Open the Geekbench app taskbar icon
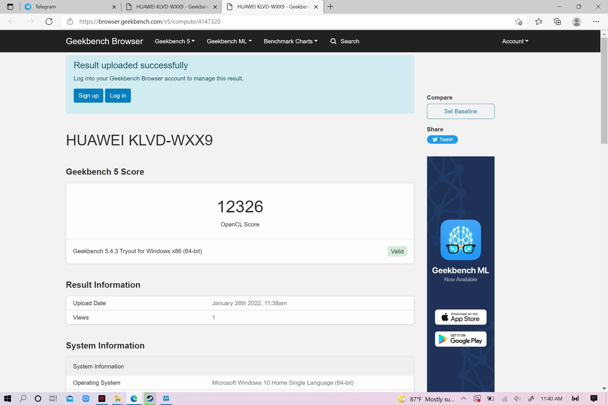The image size is (608, 405). 166,399
